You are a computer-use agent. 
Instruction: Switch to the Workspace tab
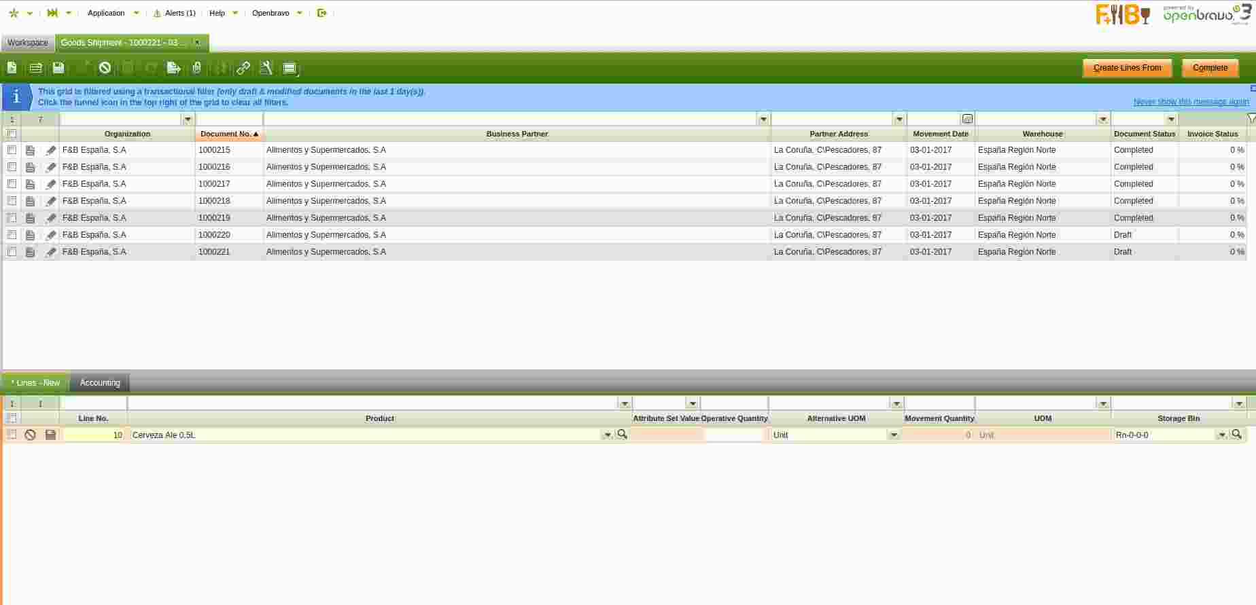pos(28,43)
